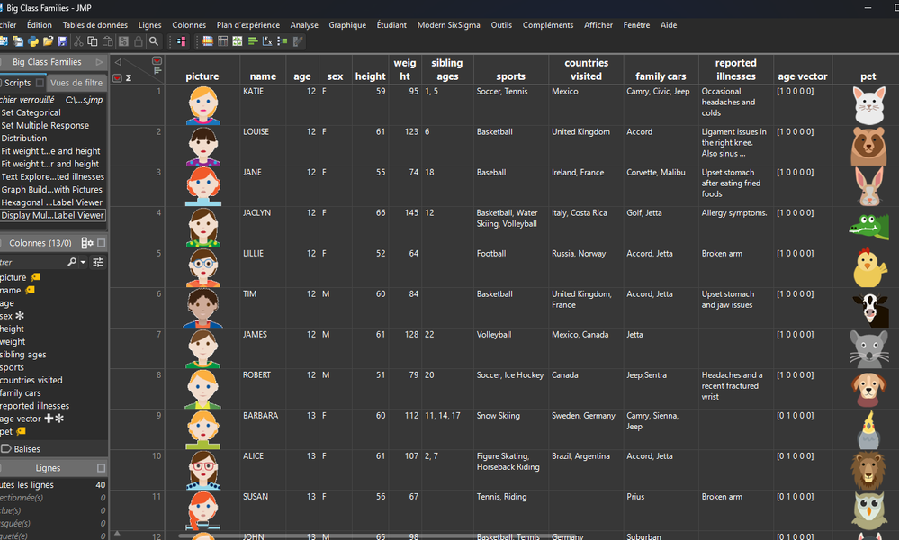Select sibling ages in Colonnes list
The image size is (899, 540).
23,355
